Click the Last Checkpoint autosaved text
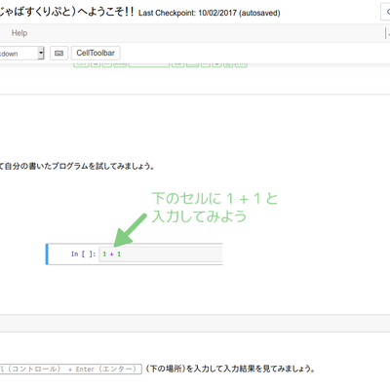 point(210,13)
